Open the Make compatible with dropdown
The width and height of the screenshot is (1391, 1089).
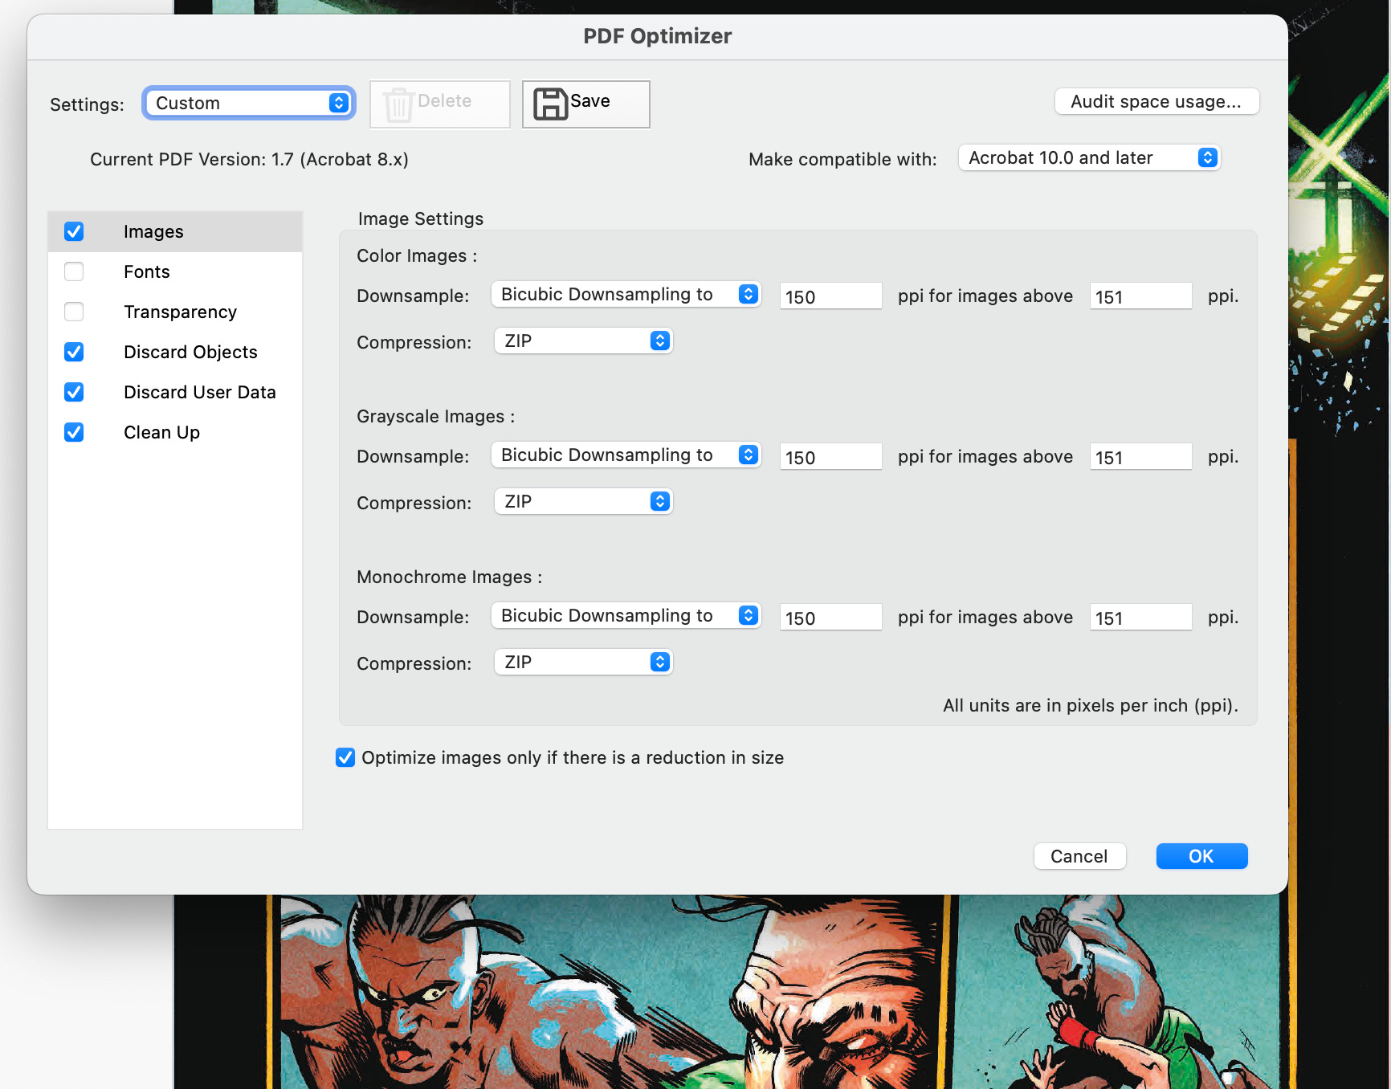1090,157
